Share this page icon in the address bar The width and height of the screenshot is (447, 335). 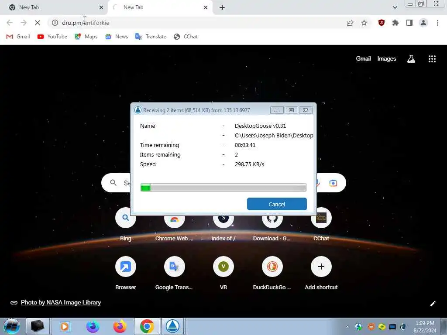pos(350,23)
